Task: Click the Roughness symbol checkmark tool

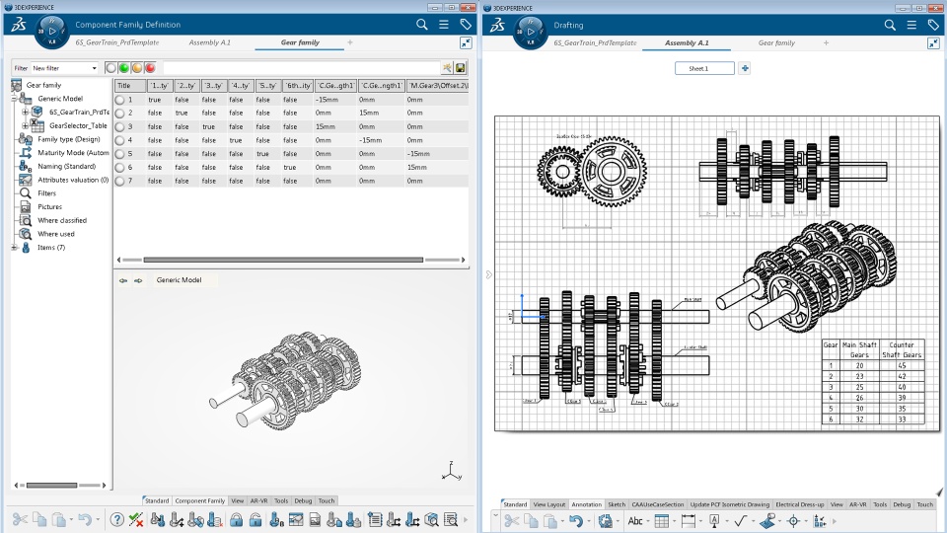Action: click(x=739, y=520)
